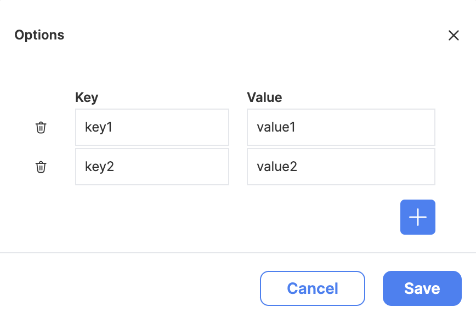Screen dimensions: 476x318
Task: Cancel the options changes
Action: point(313,288)
